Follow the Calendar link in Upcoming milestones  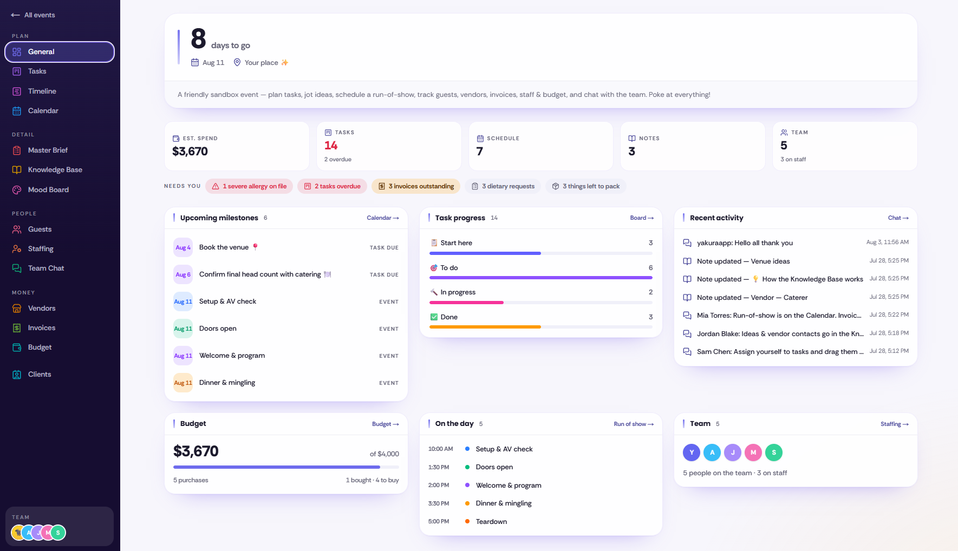[x=383, y=218]
